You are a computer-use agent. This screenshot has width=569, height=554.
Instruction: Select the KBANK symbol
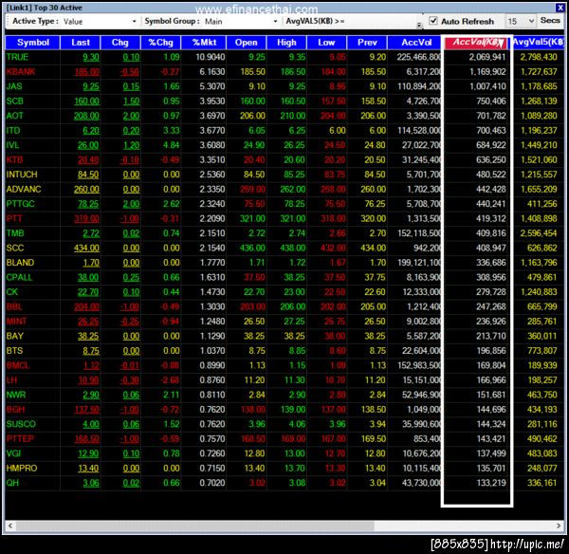click(21, 71)
